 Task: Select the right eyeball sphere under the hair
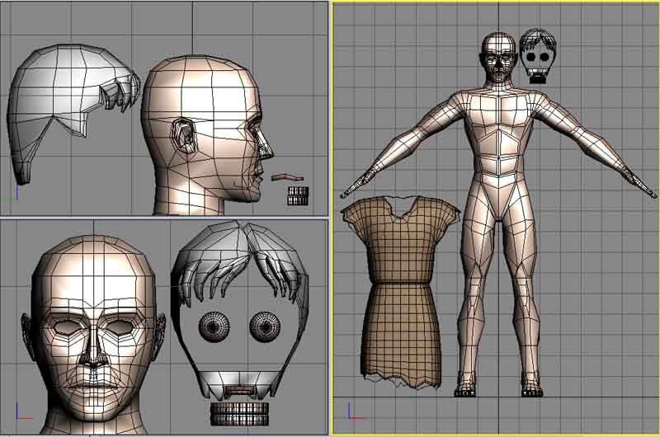[x=265, y=327]
